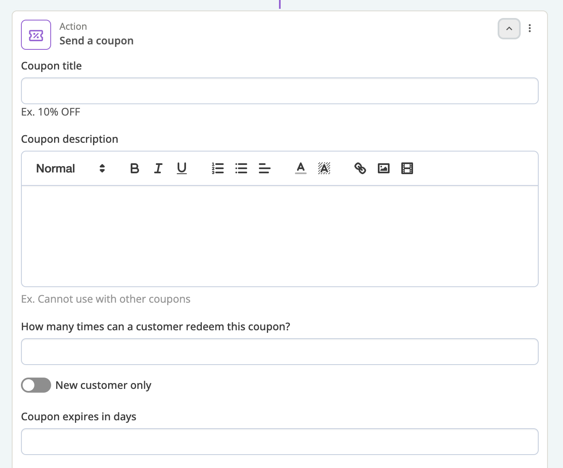Insert a video into description
563x468 pixels.
[x=407, y=168]
